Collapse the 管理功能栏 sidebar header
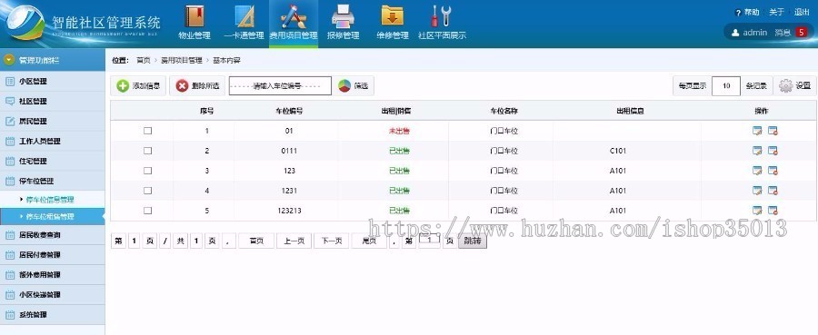The image size is (818, 335). [52, 61]
